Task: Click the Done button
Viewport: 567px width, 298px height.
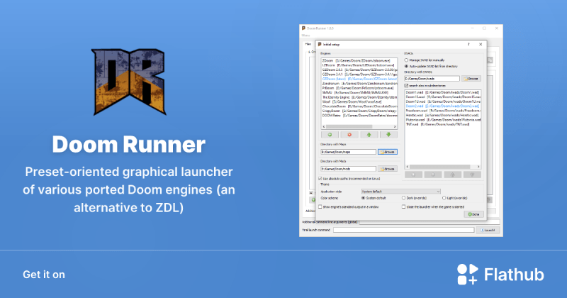Action: coord(473,214)
